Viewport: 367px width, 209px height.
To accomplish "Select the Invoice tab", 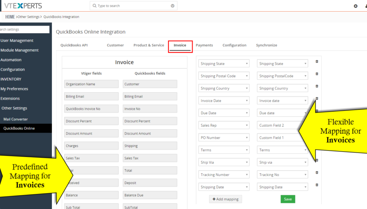I will pyautogui.click(x=180, y=45).
